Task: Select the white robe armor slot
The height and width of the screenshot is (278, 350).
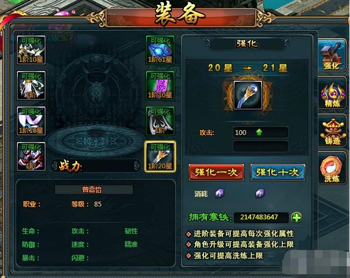Action: (31, 85)
